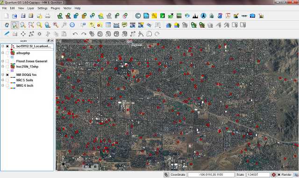Toggle visibility of albuqshp layer

[7, 53]
